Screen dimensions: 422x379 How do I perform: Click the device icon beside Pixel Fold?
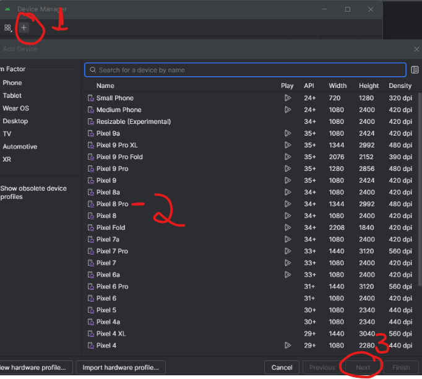pyautogui.click(x=90, y=228)
